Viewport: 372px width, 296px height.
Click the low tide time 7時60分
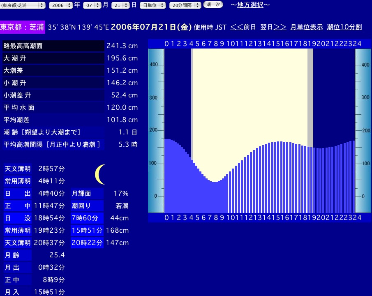coord(87,218)
